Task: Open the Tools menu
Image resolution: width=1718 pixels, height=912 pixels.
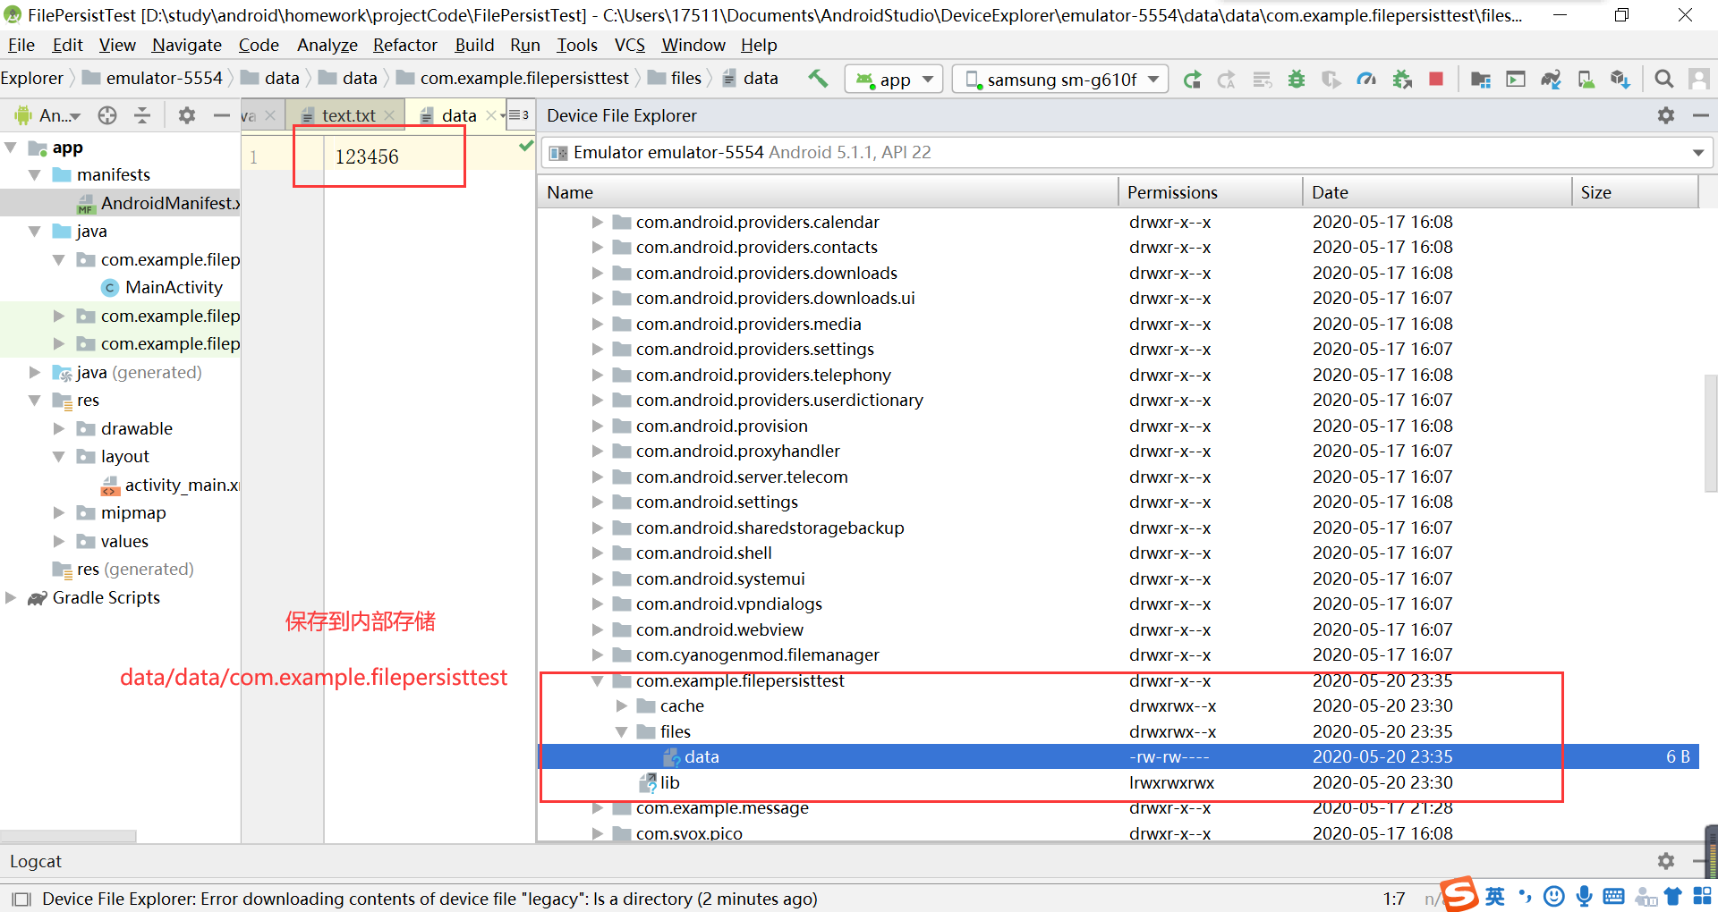Action: 577,45
